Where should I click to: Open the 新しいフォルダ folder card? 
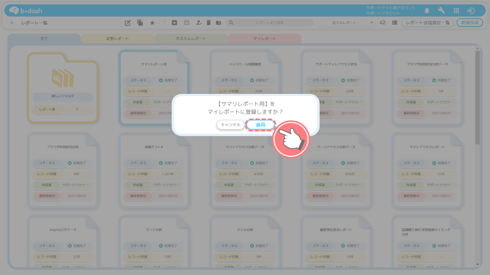pos(63,87)
